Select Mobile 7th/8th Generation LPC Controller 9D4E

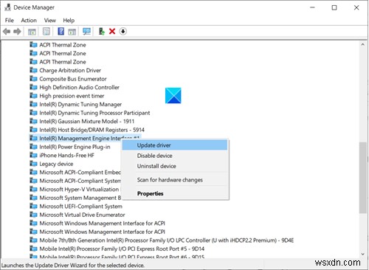point(167,240)
